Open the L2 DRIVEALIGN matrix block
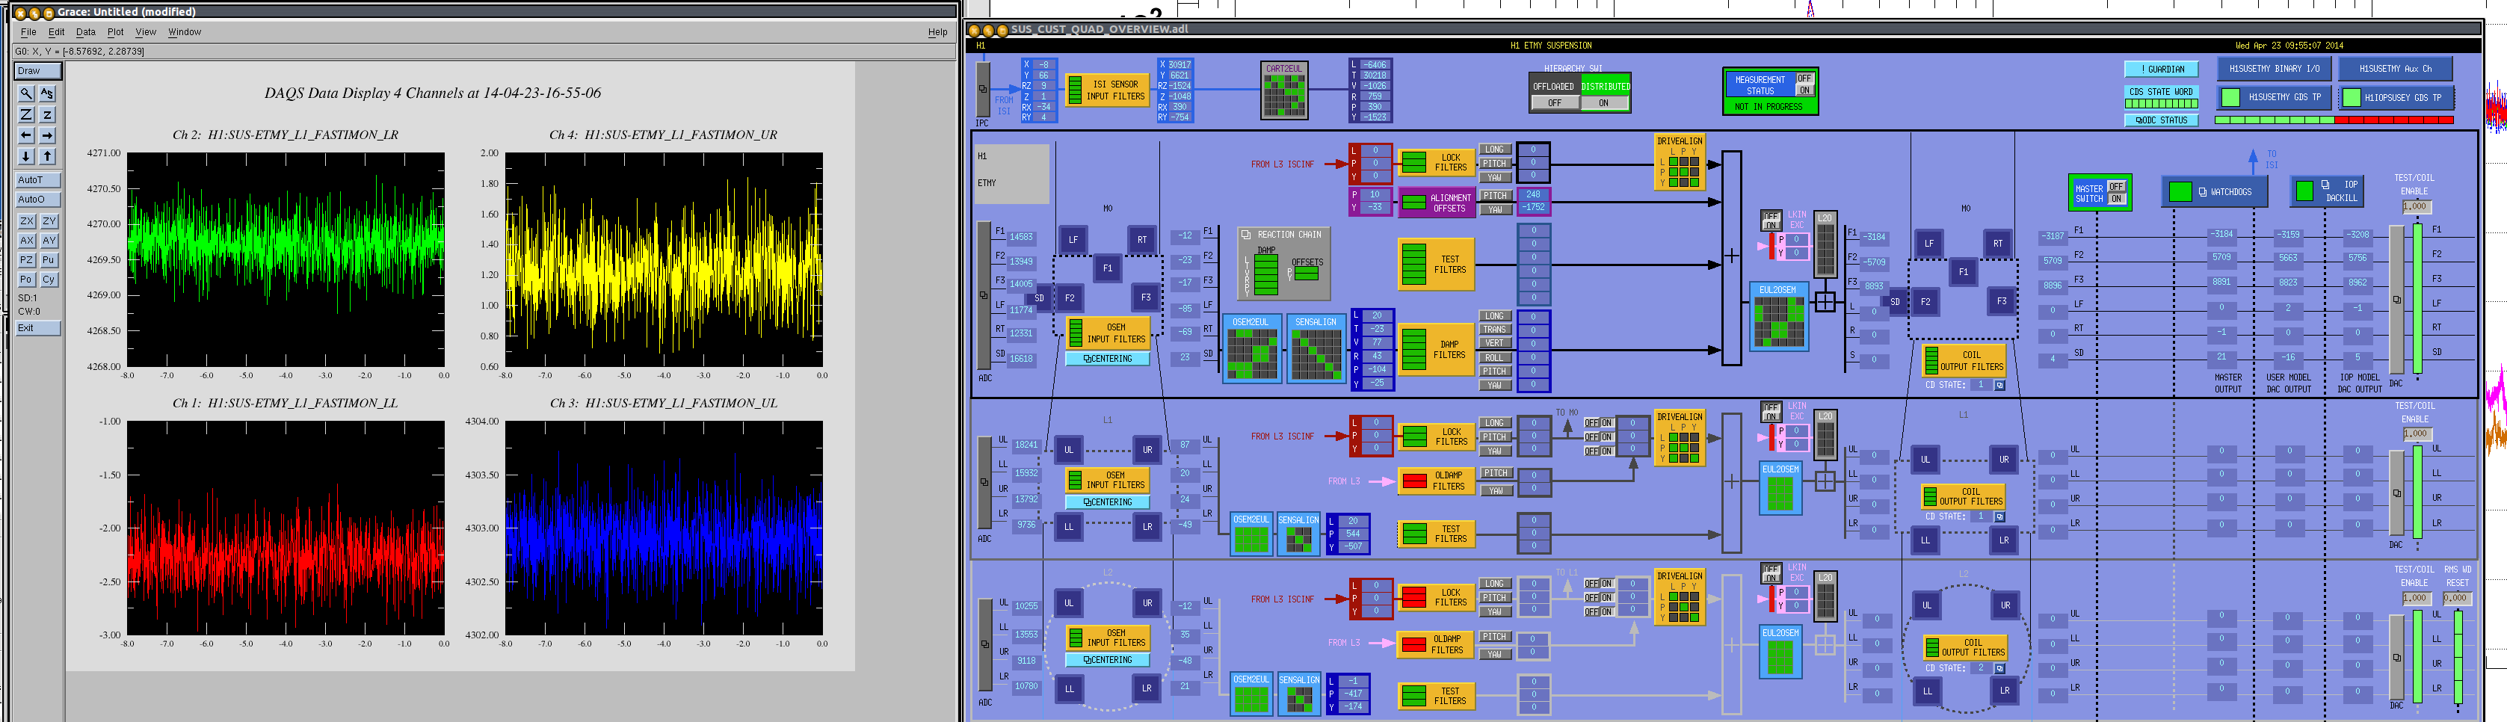This screenshot has width=2507, height=722. [x=1680, y=597]
